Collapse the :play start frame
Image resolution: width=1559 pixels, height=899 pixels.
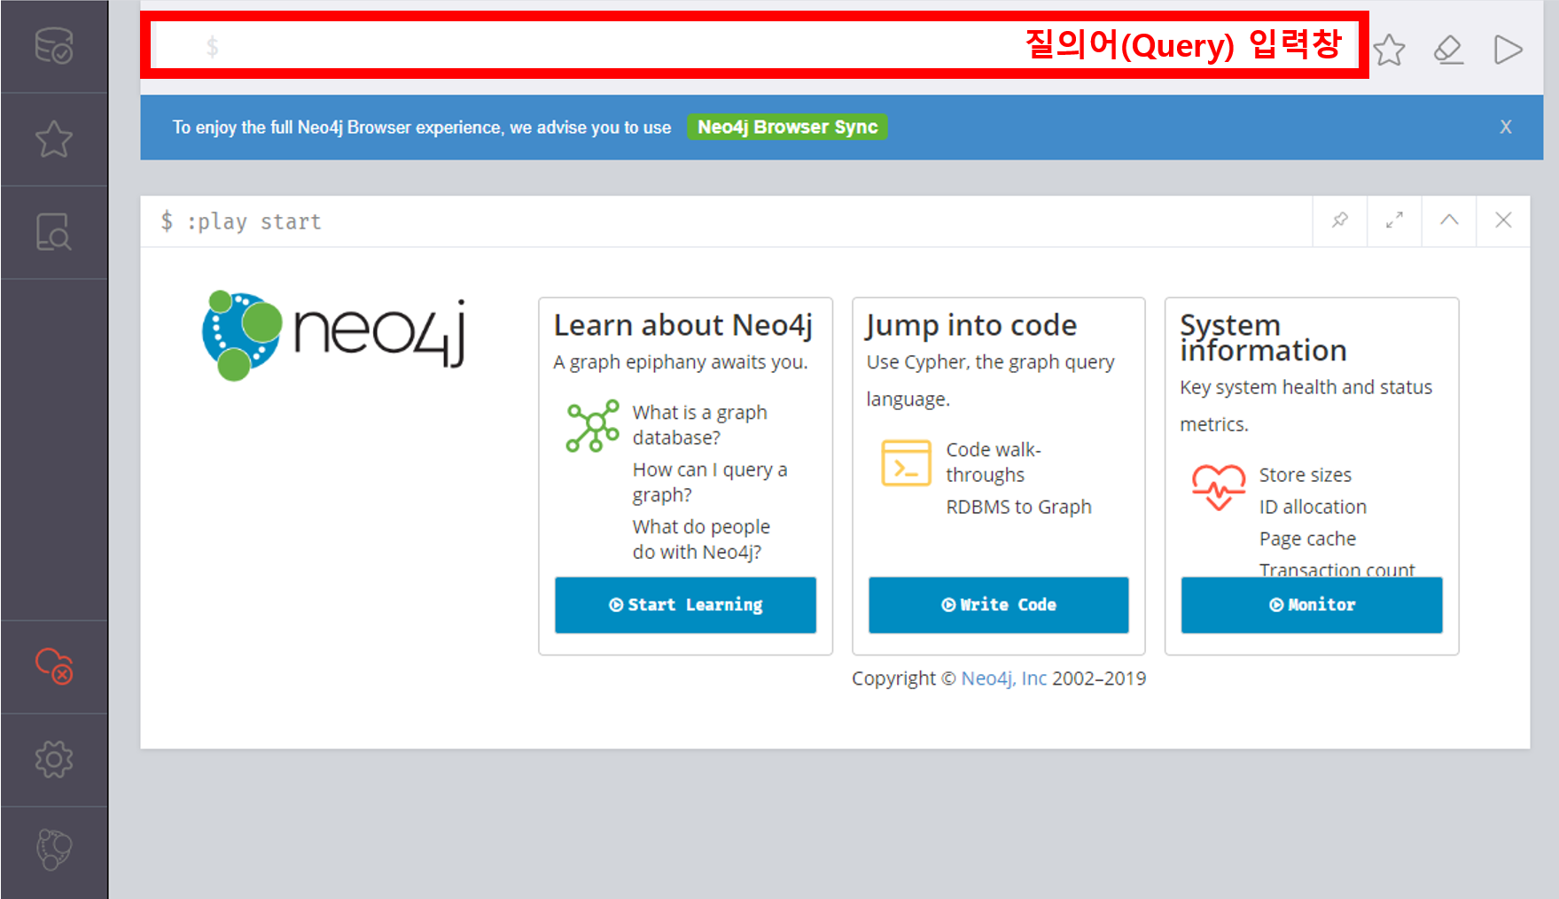(x=1449, y=221)
